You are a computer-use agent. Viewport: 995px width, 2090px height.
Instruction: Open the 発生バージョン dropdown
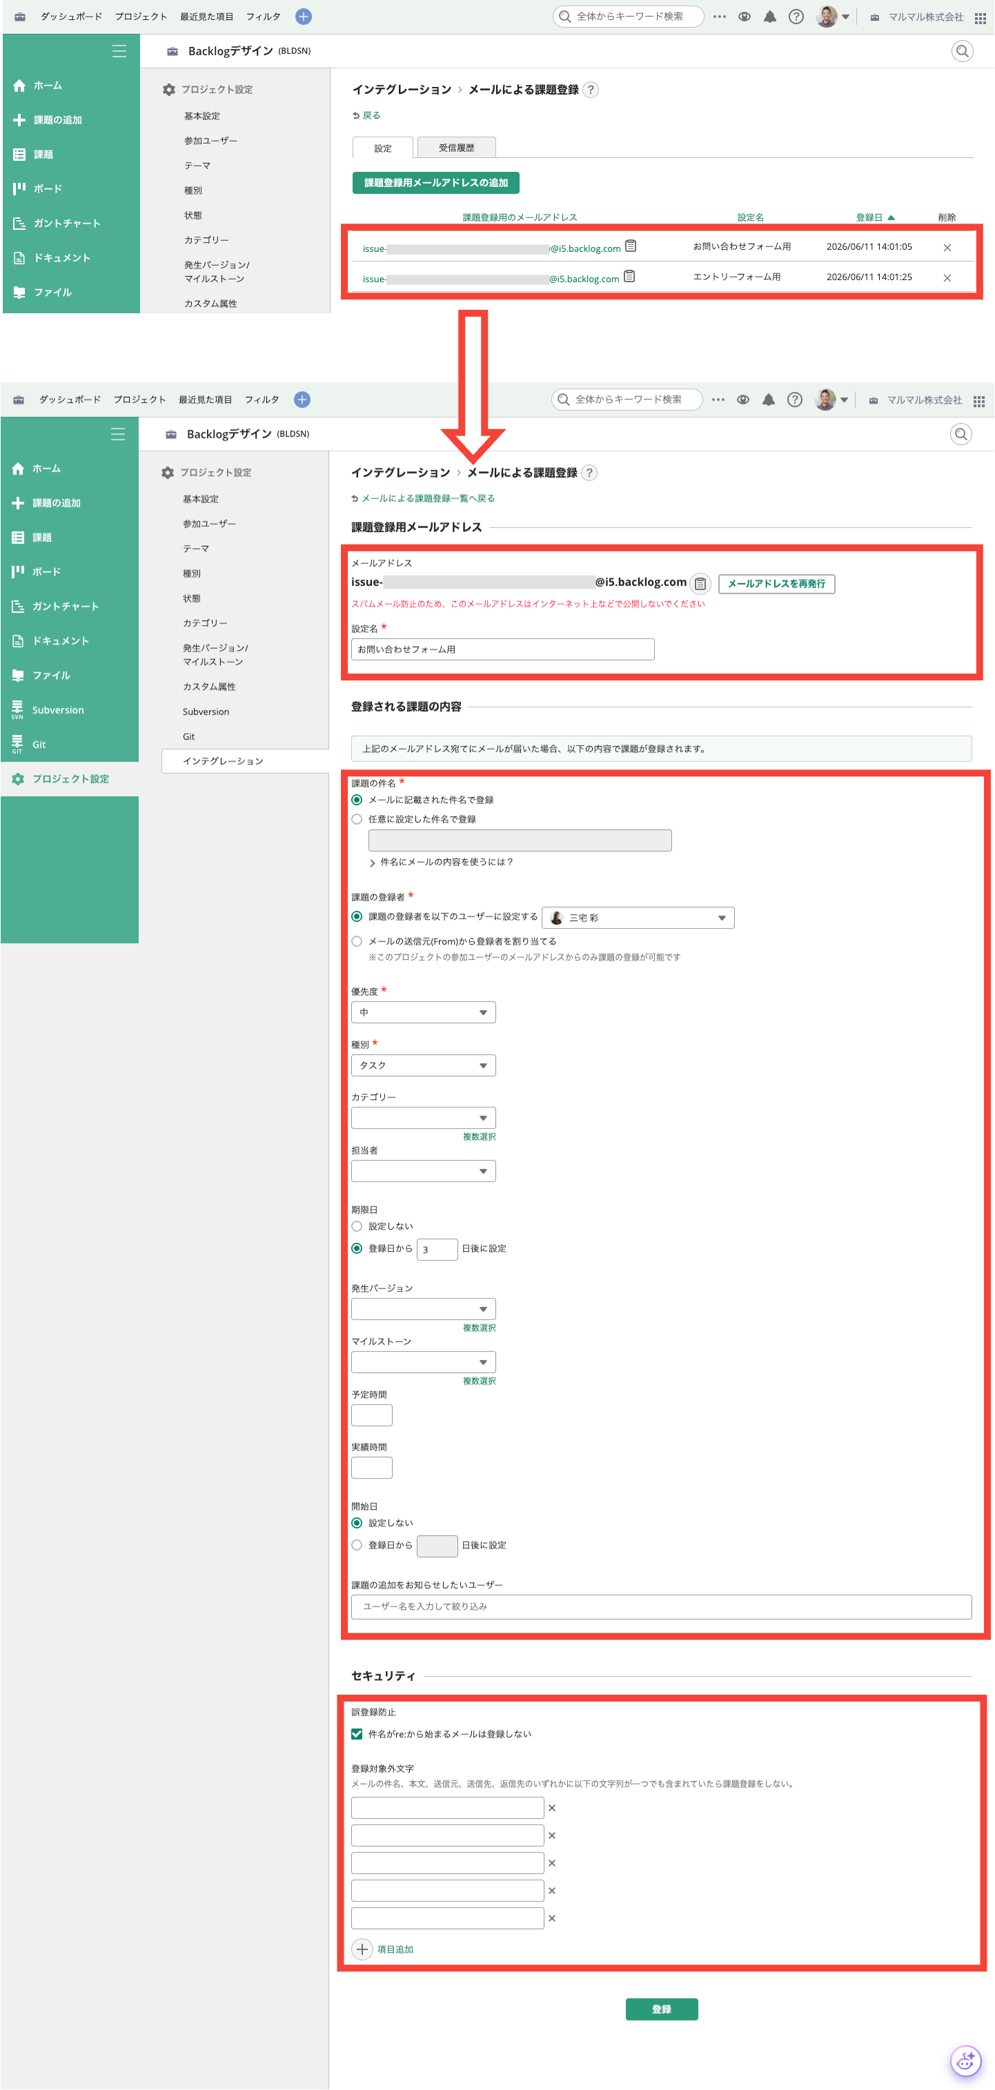[x=424, y=1309]
